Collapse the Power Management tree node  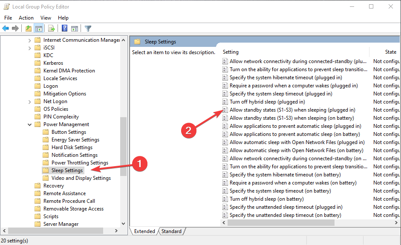coord(30,124)
